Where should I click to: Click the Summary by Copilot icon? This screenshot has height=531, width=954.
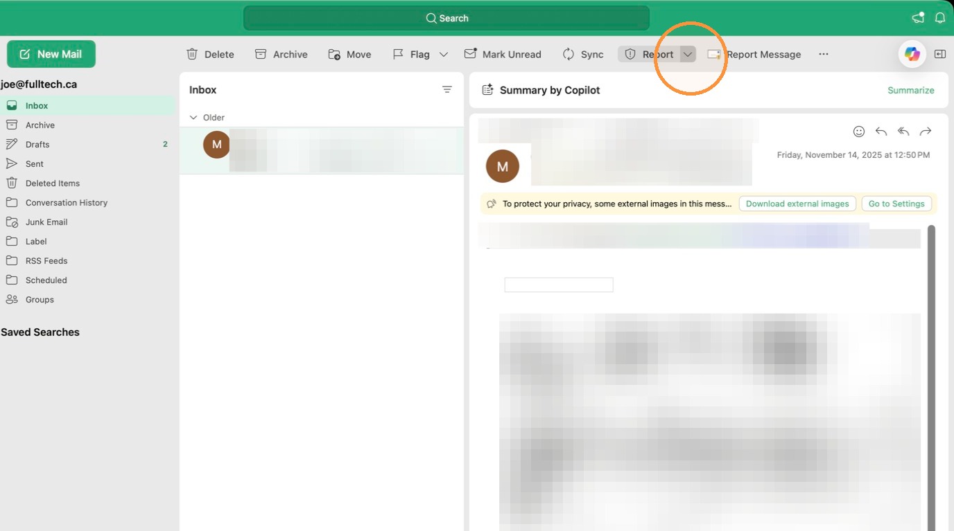487,90
